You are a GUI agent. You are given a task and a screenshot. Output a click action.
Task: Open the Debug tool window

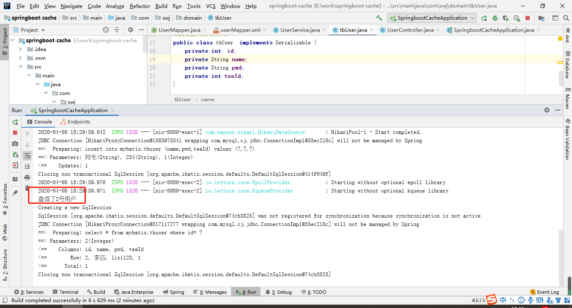point(278,292)
